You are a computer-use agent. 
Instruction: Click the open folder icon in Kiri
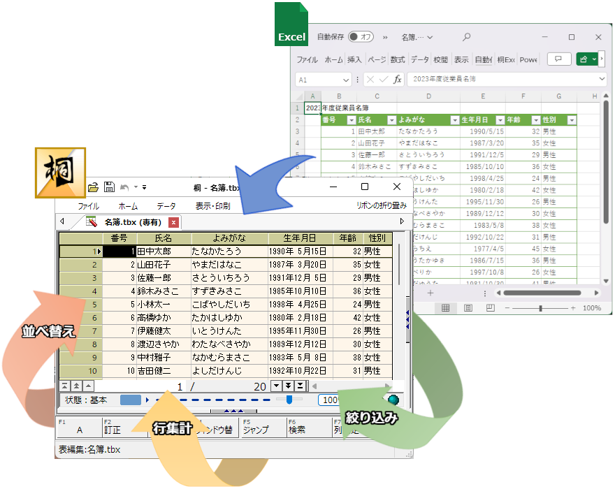(93, 187)
